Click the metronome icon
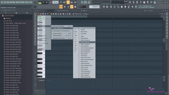The width and height of the screenshot is (169, 95). click(x=61, y=2)
